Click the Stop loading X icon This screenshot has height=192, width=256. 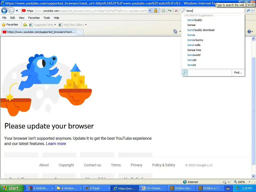(x=176, y=11)
